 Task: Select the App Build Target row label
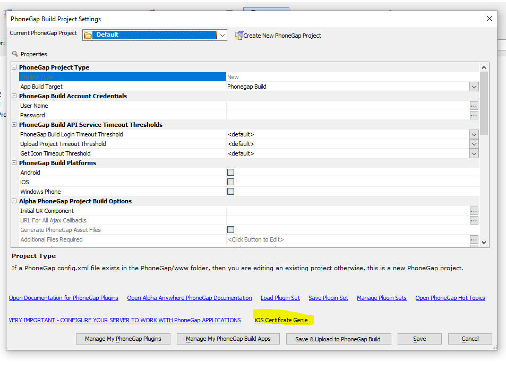[x=41, y=87]
